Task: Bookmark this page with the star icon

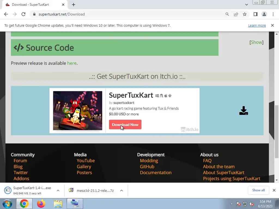Action: pyautogui.click(x=245, y=14)
